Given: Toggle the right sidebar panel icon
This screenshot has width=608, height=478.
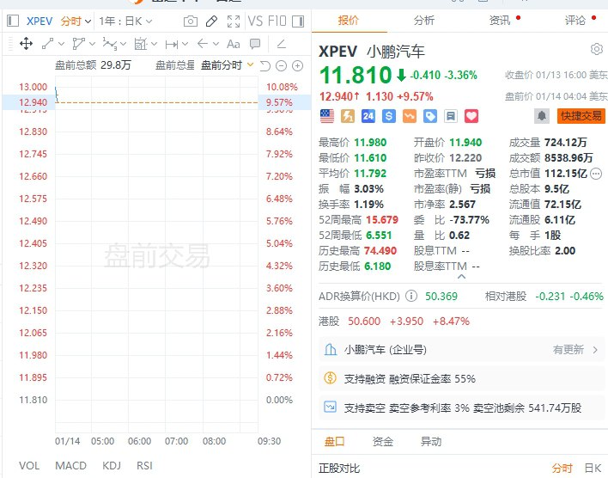Looking at the screenshot, I should tap(298, 21).
